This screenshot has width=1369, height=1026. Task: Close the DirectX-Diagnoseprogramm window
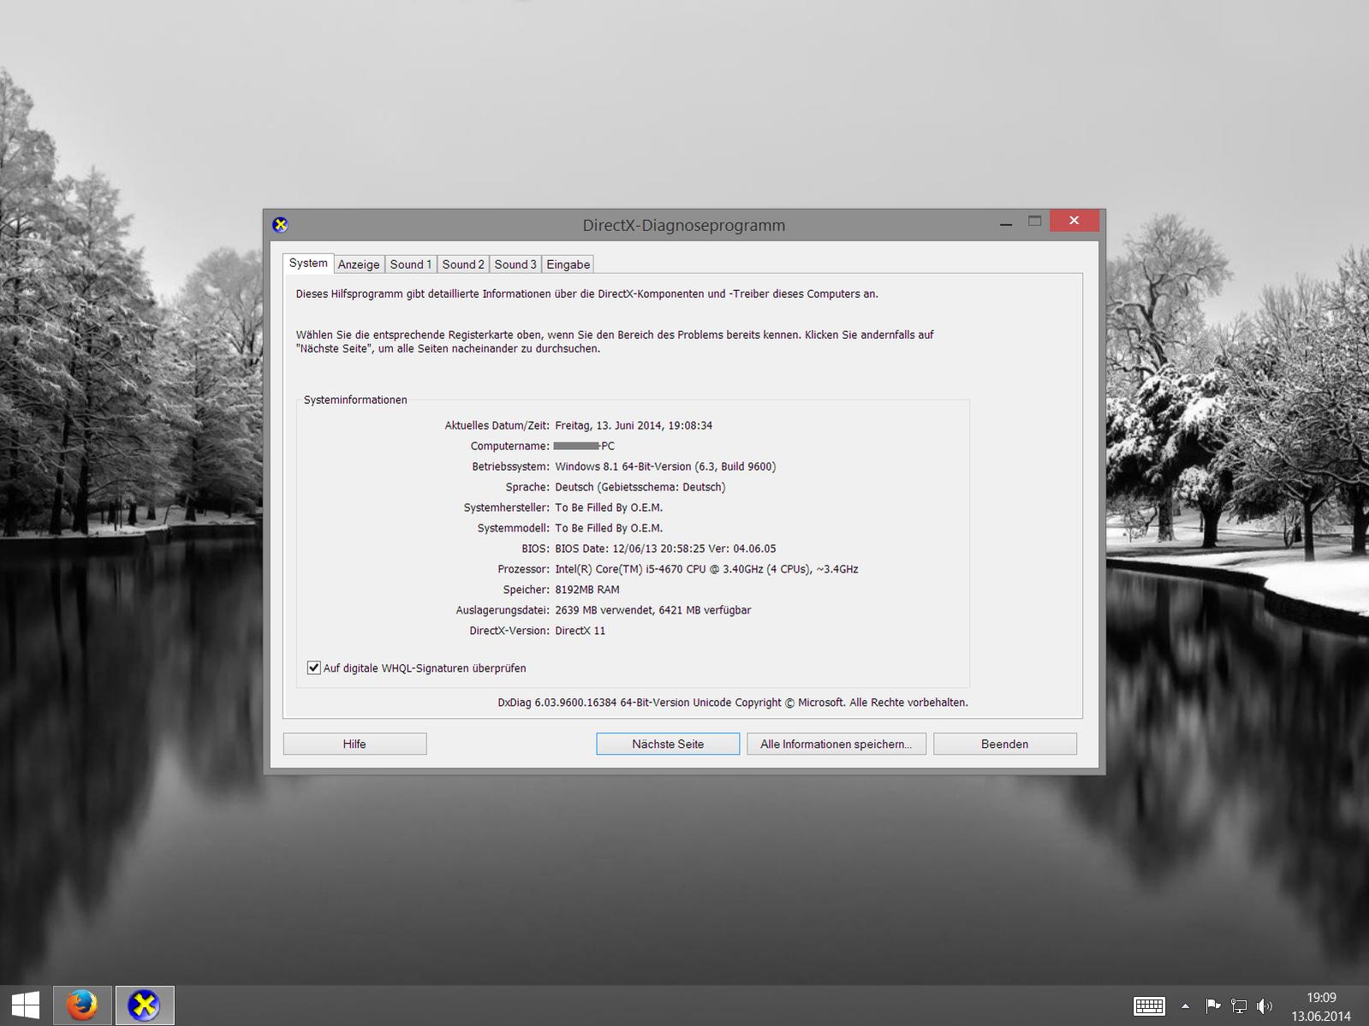(x=1074, y=221)
